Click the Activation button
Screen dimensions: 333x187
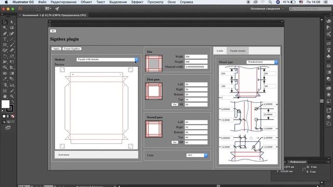96,155
